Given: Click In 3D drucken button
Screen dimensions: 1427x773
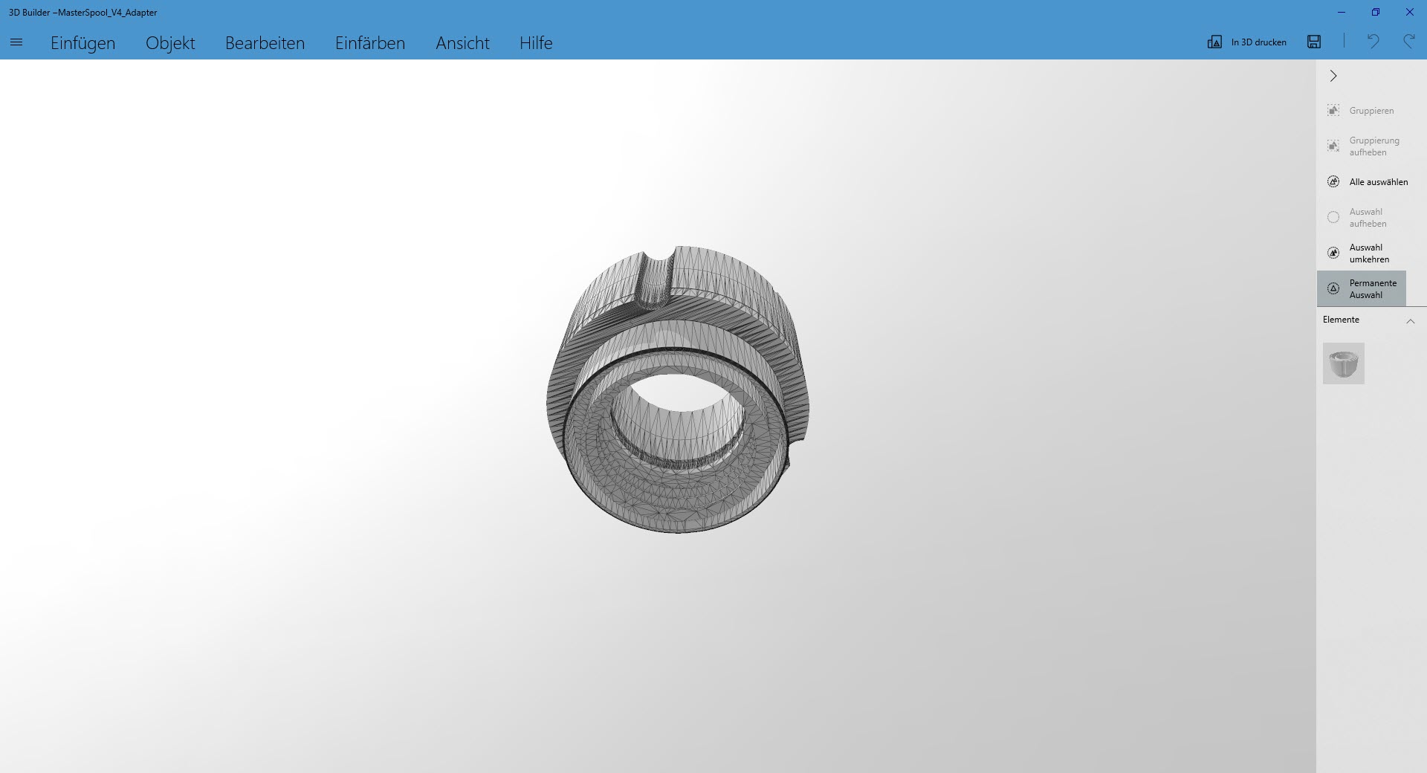Looking at the screenshot, I should point(1247,42).
